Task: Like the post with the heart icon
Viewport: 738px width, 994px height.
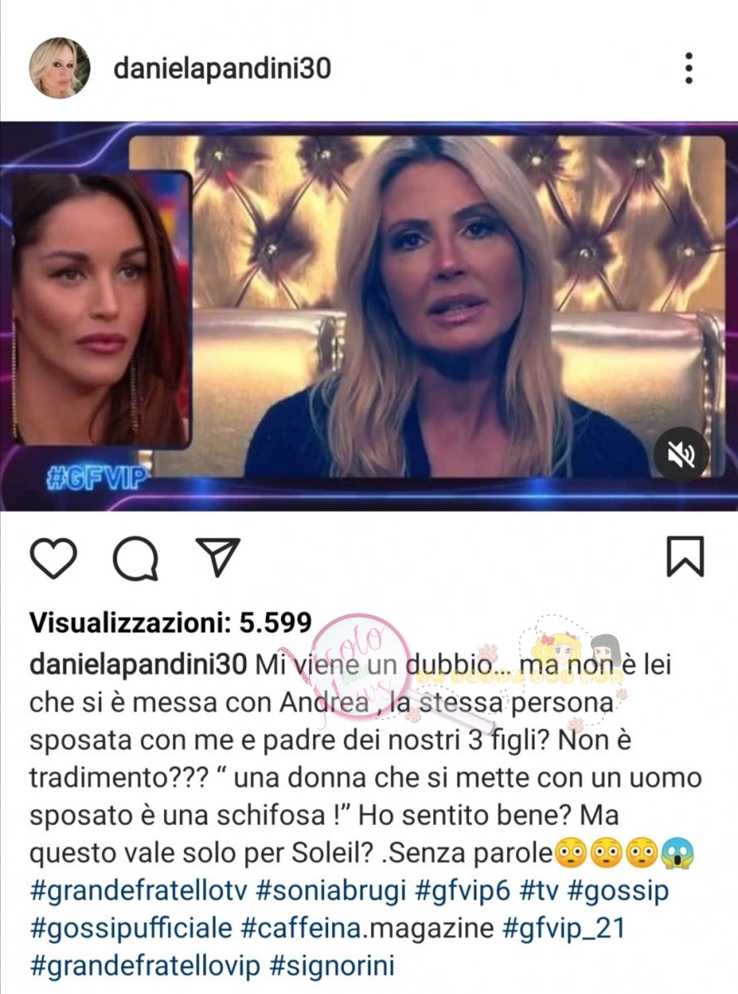Action: click(x=53, y=557)
